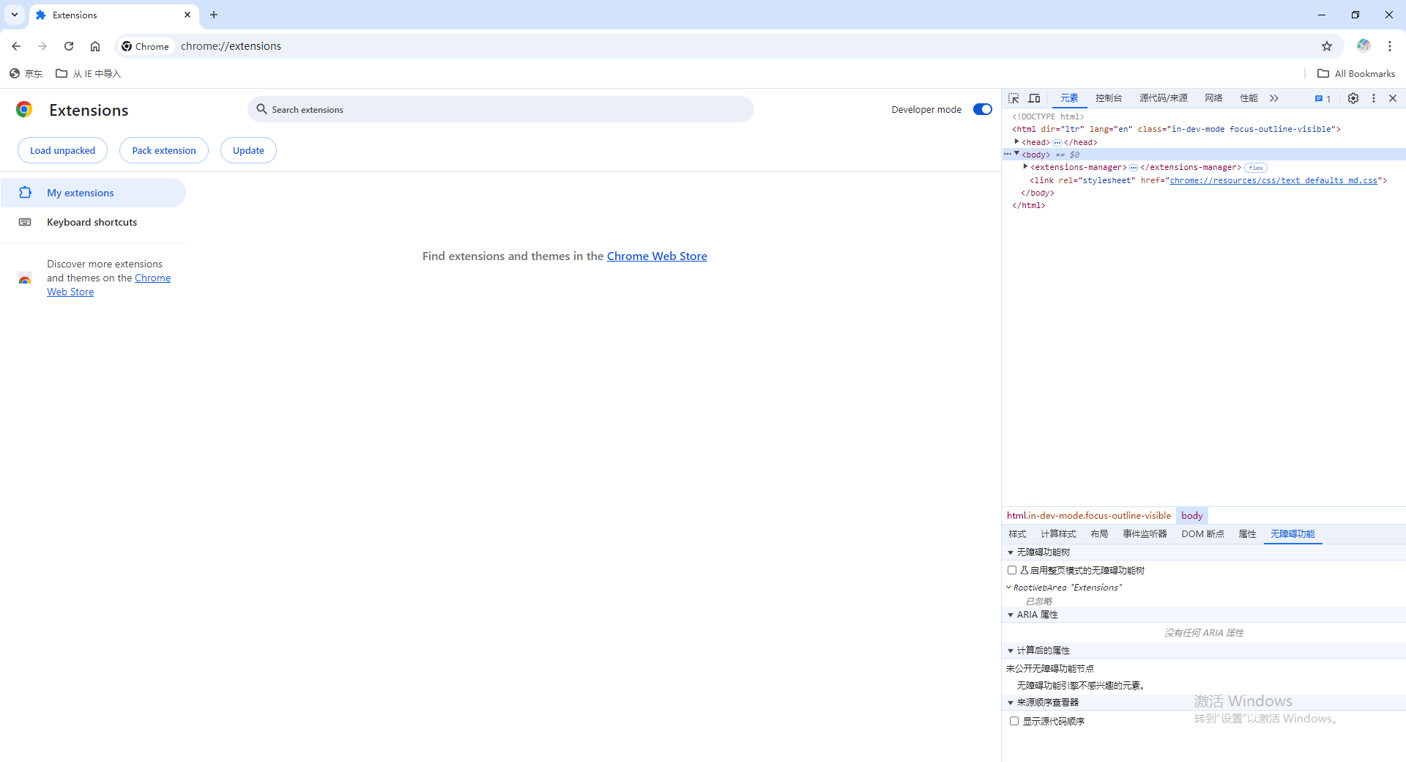Reload the page with the refresh icon
This screenshot has height=762, width=1406.
(69, 46)
